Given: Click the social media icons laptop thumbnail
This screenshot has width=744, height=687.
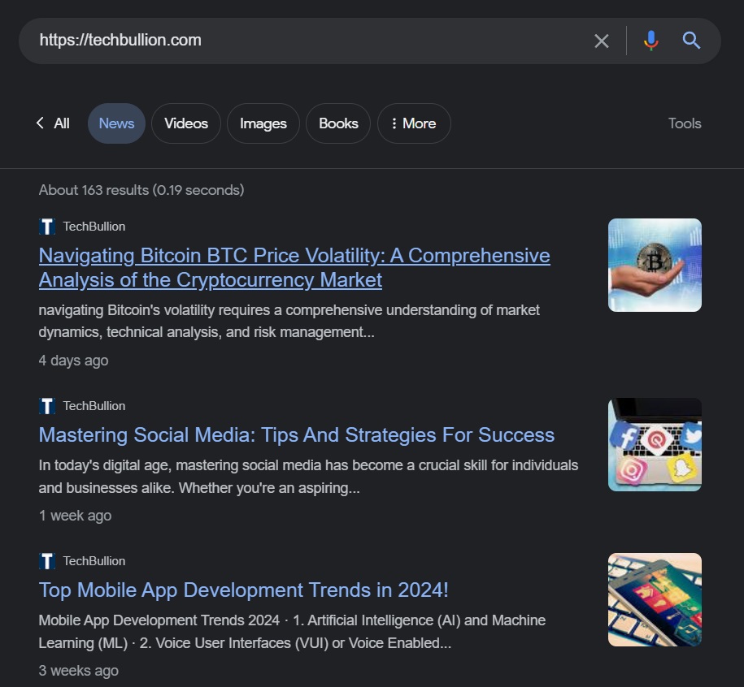Looking at the screenshot, I should pos(655,444).
